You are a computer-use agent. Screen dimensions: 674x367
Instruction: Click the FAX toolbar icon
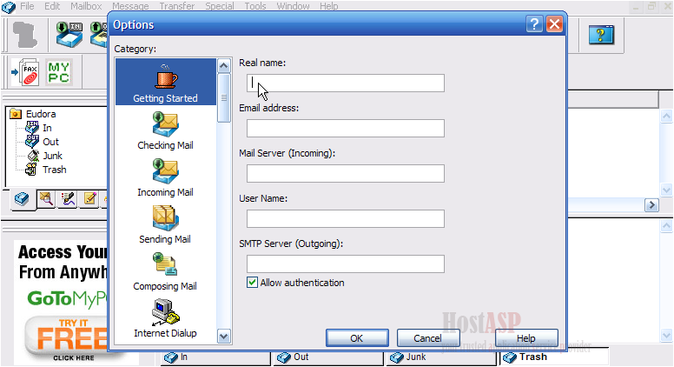(x=26, y=72)
